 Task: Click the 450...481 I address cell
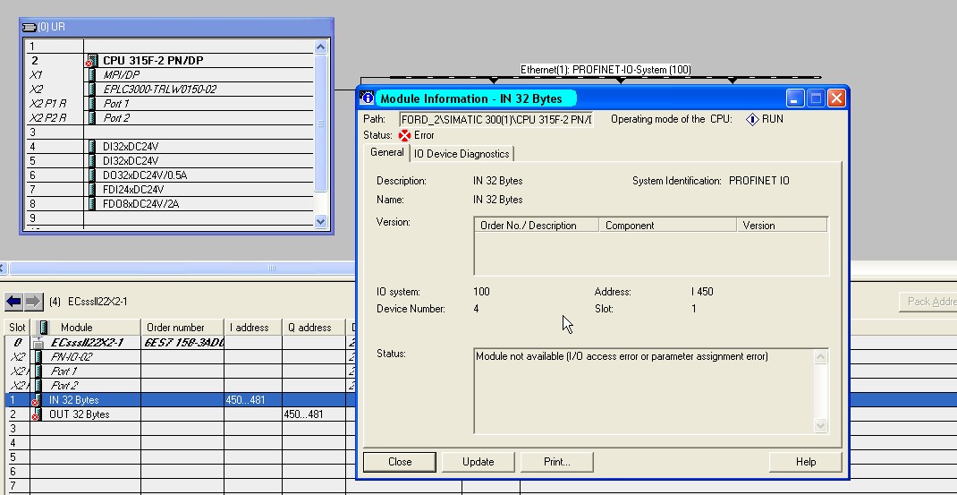(253, 400)
